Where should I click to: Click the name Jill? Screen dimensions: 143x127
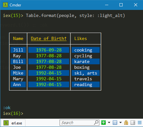click(x=18, y=50)
